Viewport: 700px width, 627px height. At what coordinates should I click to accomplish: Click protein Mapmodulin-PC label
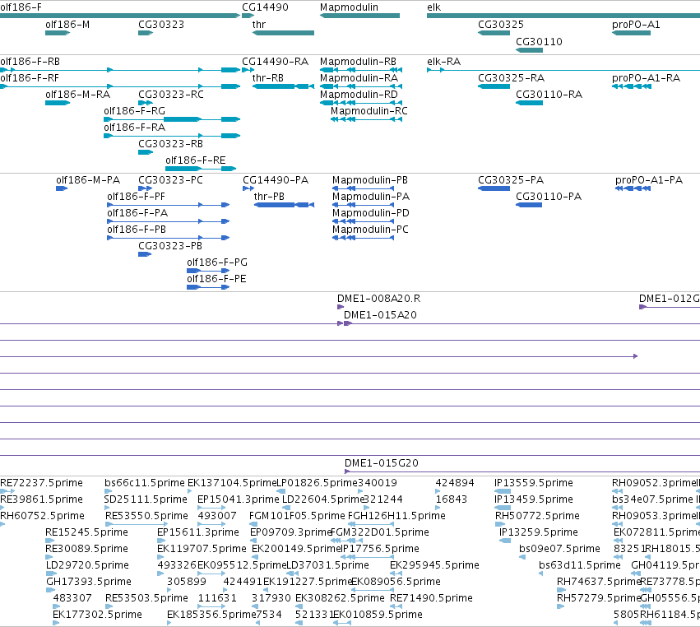tap(370, 230)
